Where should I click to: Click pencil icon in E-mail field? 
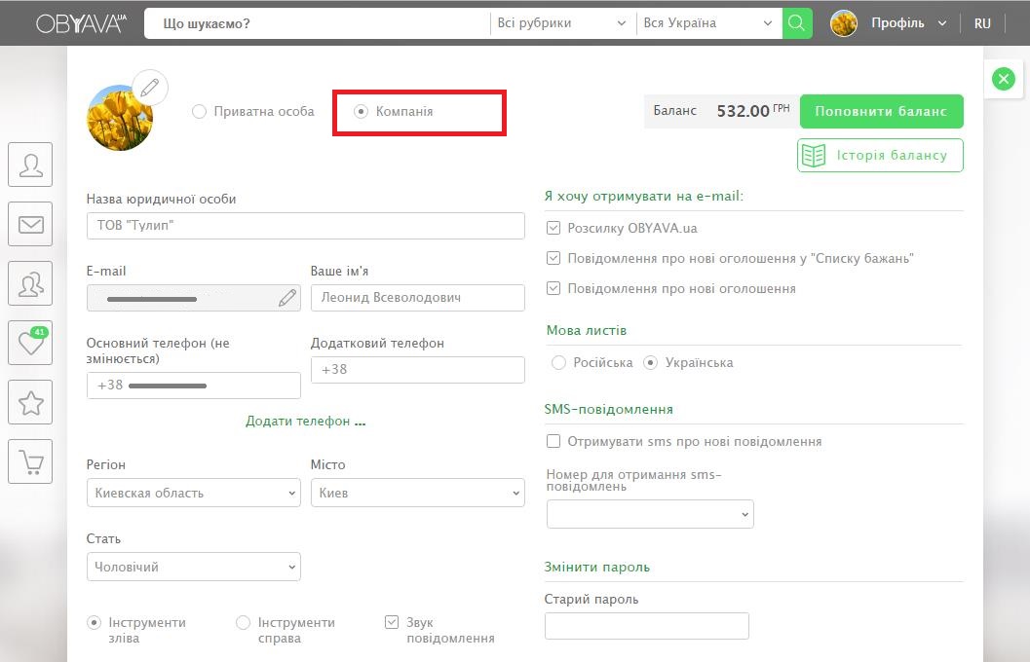(x=286, y=298)
